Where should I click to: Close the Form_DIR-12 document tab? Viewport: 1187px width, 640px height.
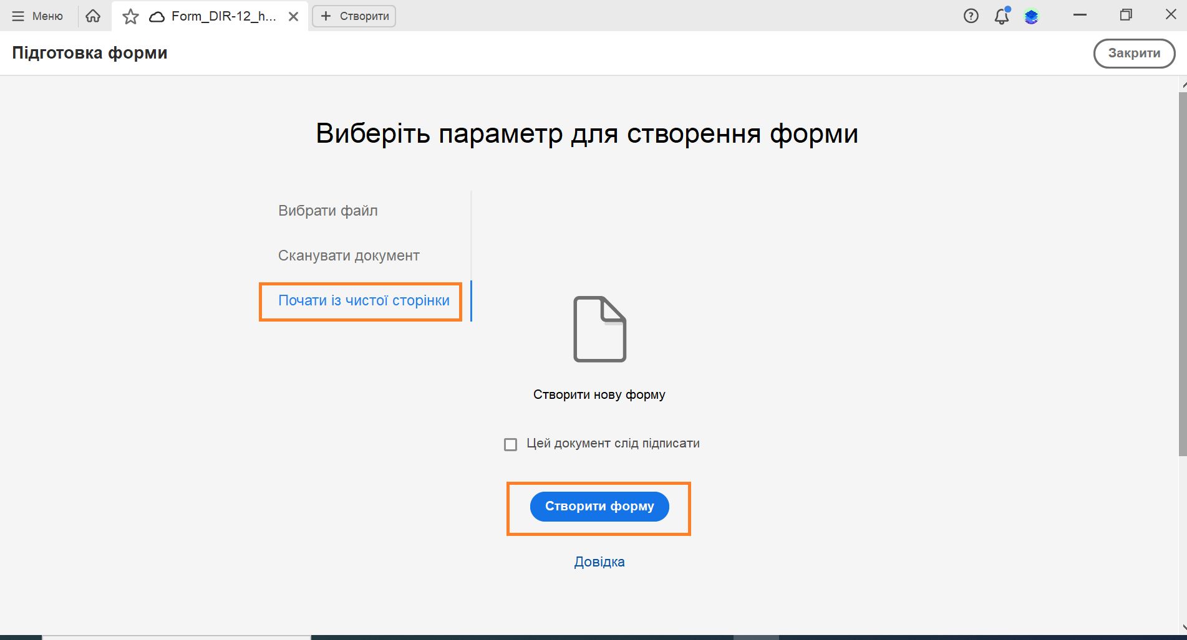click(x=293, y=16)
